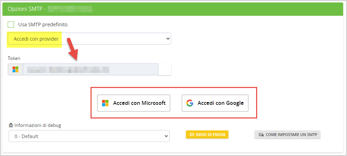This screenshot has width=347, height=156.
Task: Click inside the Token input field
Action: pos(91,69)
